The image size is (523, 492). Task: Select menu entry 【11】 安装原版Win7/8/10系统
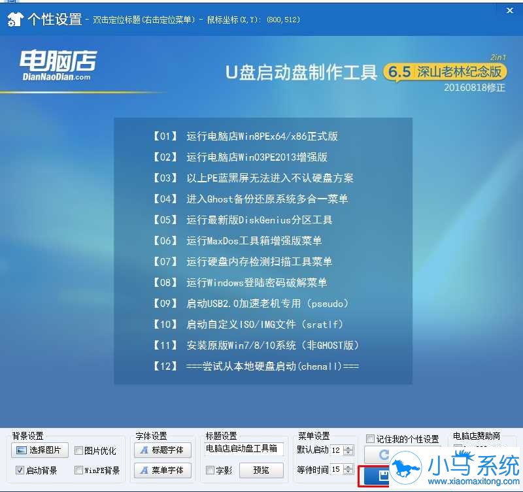click(x=256, y=346)
